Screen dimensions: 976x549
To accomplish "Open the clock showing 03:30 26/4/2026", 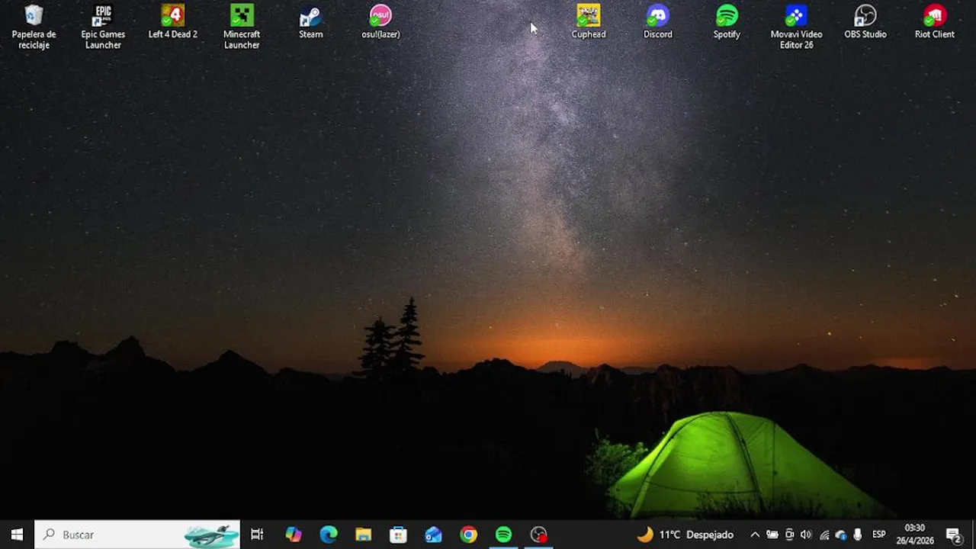I will point(915,535).
